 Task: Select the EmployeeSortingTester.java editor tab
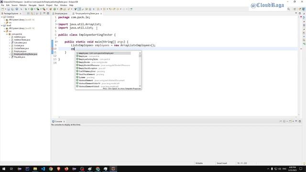[87, 14]
